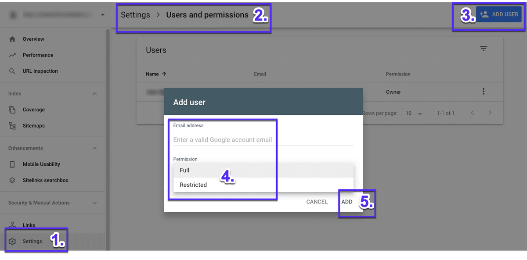Image resolution: width=527 pixels, height=260 pixels.
Task: Open Mobile Usability report
Action: (x=41, y=164)
